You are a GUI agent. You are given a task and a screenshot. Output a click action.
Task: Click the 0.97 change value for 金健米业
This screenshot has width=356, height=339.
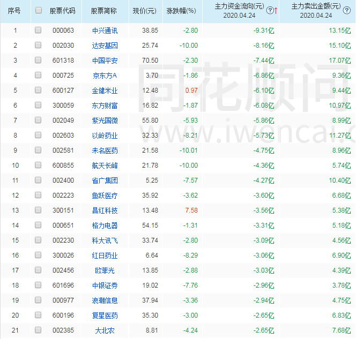point(191,91)
